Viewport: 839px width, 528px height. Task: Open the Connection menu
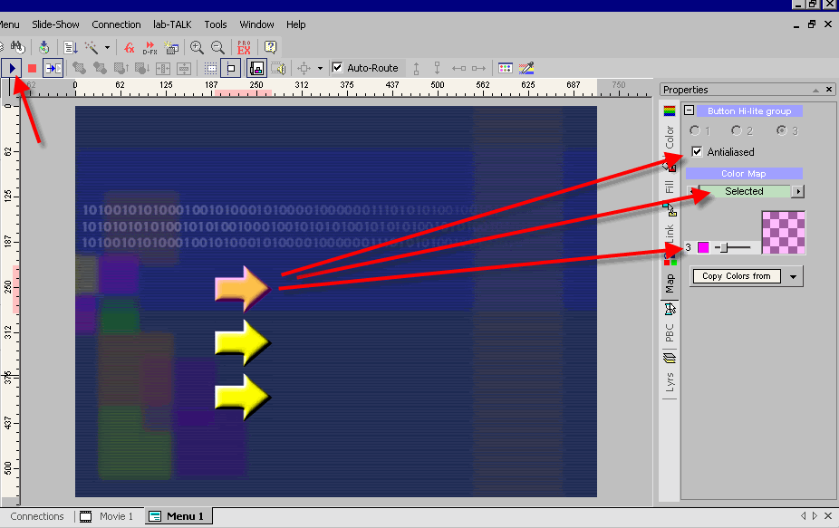pos(116,24)
